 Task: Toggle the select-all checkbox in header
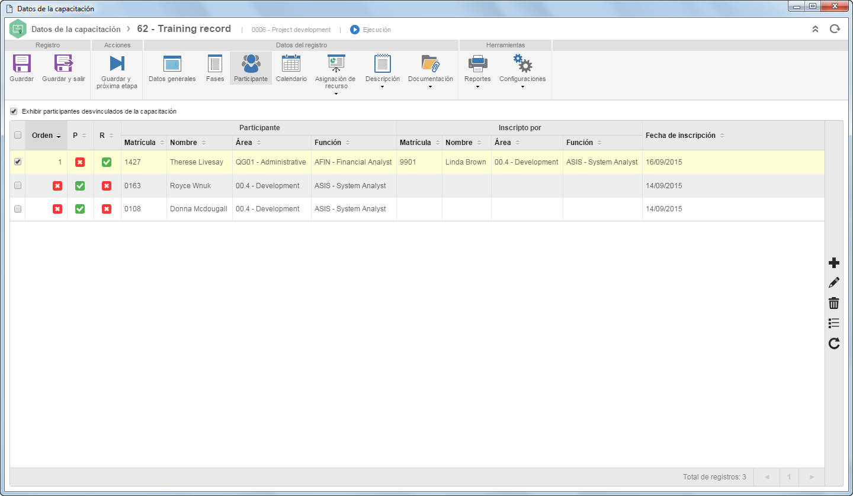tap(18, 136)
